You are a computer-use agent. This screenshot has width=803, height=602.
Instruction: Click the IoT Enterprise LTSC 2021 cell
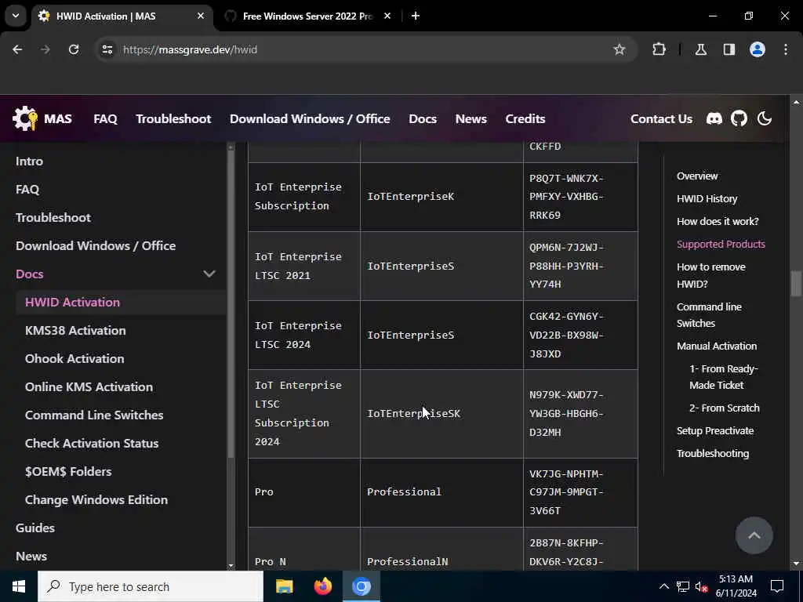(304, 267)
